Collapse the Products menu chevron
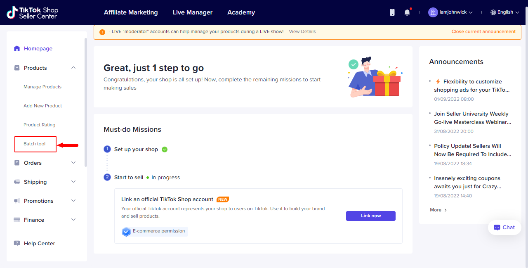528x268 pixels. [x=73, y=68]
